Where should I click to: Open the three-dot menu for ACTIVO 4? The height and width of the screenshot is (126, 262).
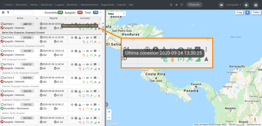[99, 64]
